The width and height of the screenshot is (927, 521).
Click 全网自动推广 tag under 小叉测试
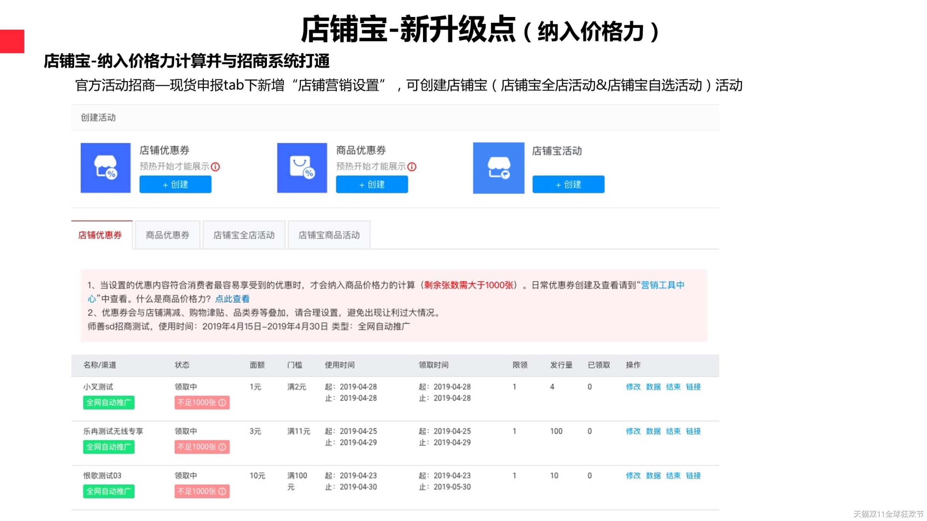coord(109,403)
